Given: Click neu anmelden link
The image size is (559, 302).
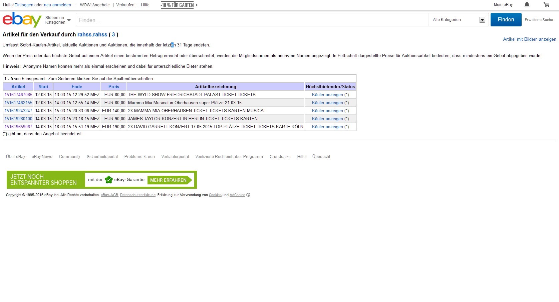Looking at the screenshot, I should click(57, 5).
